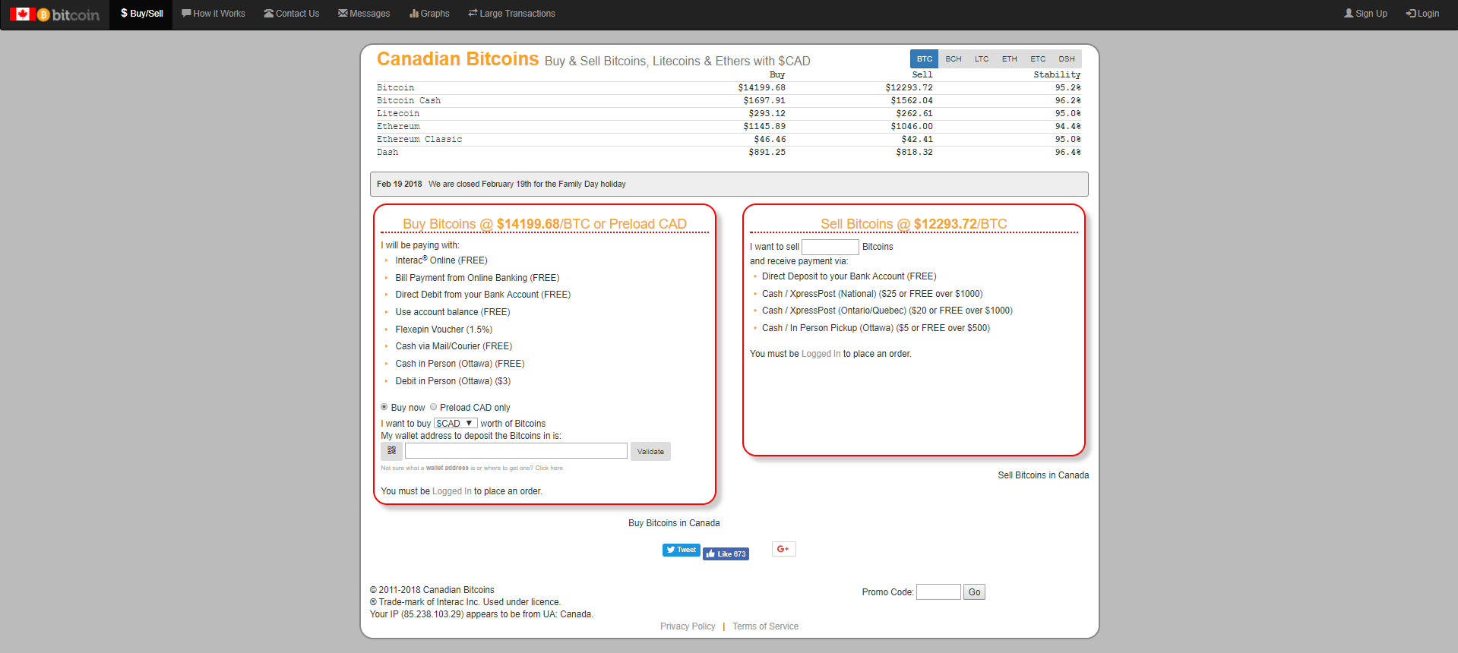Switch to the ETC currency tab
Viewport: 1458px width, 653px height.
tap(1038, 59)
